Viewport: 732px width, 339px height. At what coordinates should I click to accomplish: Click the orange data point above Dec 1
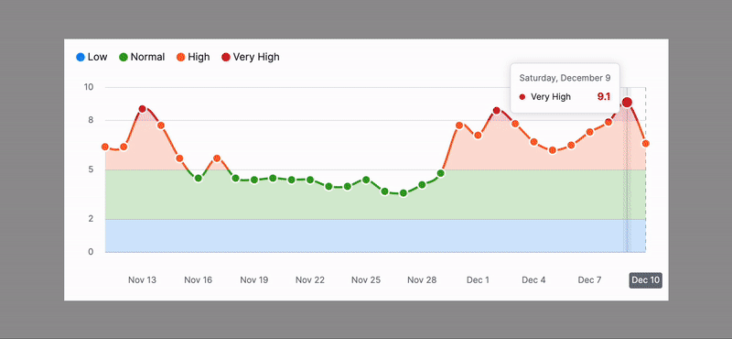(x=478, y=136)
